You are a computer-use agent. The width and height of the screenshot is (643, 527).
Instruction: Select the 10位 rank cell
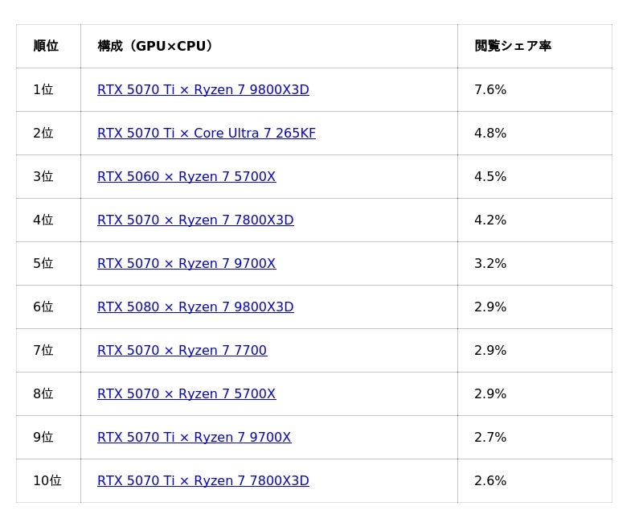pyautogui.click(x=47, y=481)
